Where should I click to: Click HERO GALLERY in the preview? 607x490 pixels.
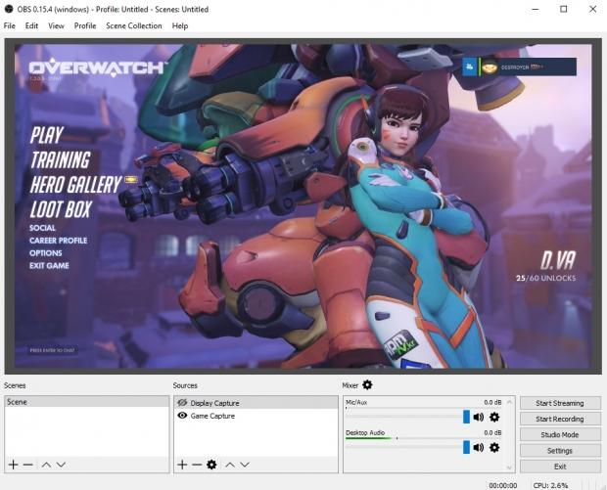pyautogui.click(x=76, y=185)
